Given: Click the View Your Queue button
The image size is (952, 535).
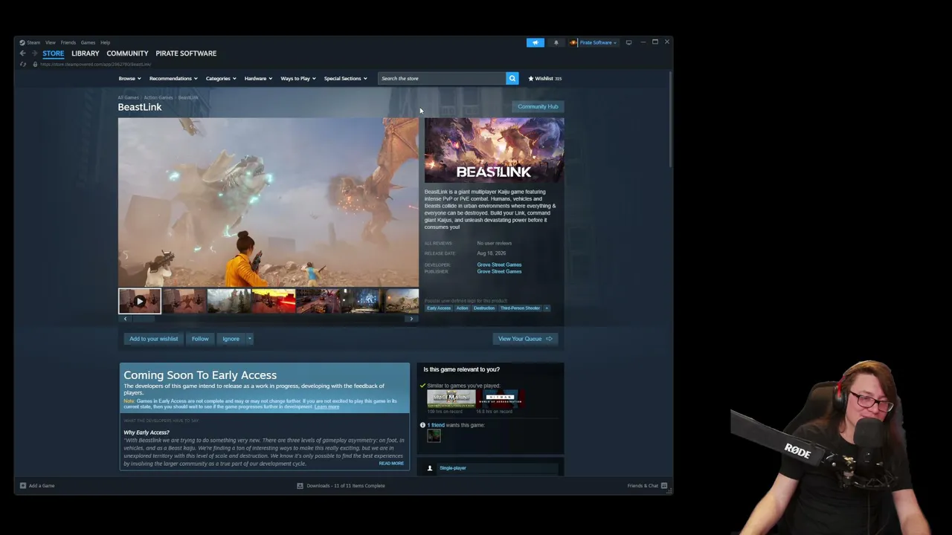Looking at the screenshot, I should click(x=525, y=339).
